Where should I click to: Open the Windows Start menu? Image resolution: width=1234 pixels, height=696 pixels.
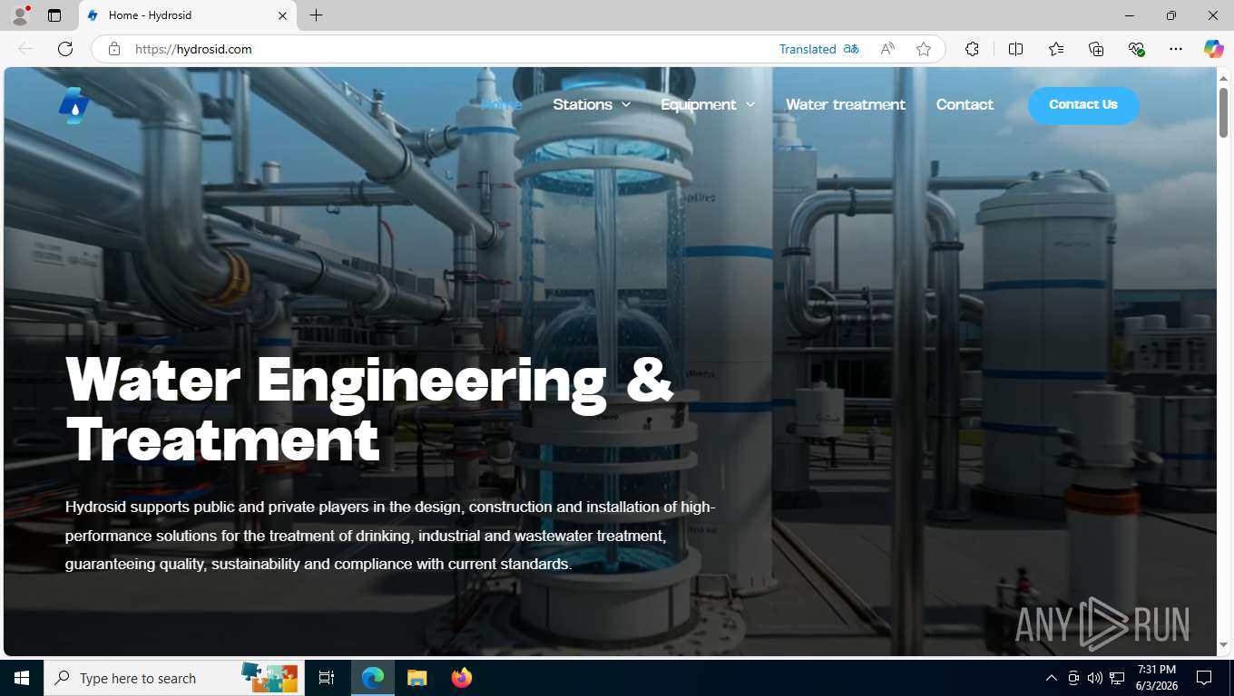click(x=22, y=678)
